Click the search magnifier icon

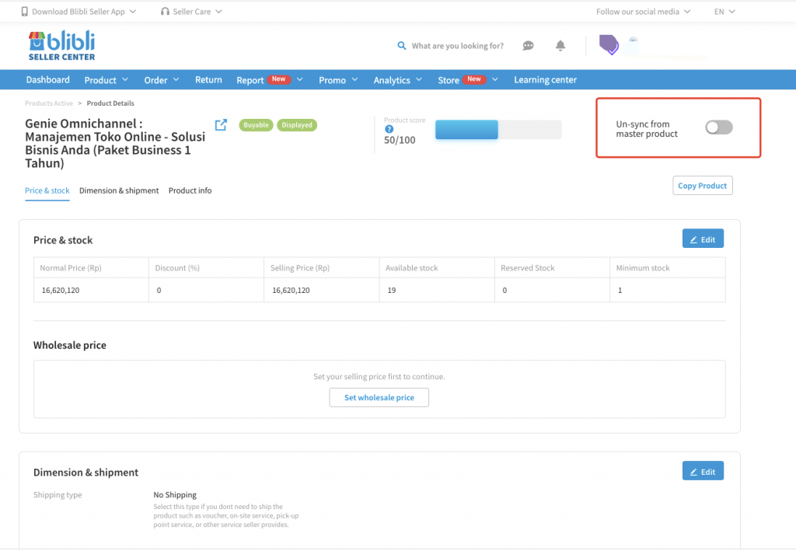click(402, 46)
